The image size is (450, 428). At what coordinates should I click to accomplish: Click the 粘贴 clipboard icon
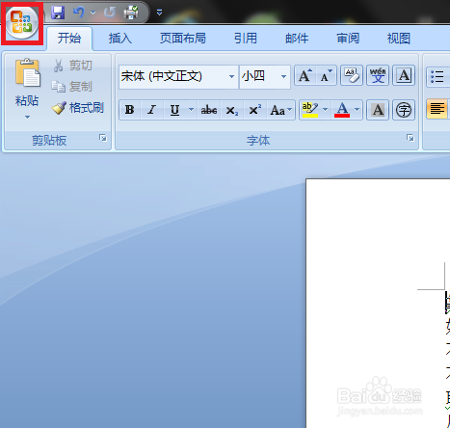tap(28, 73)
